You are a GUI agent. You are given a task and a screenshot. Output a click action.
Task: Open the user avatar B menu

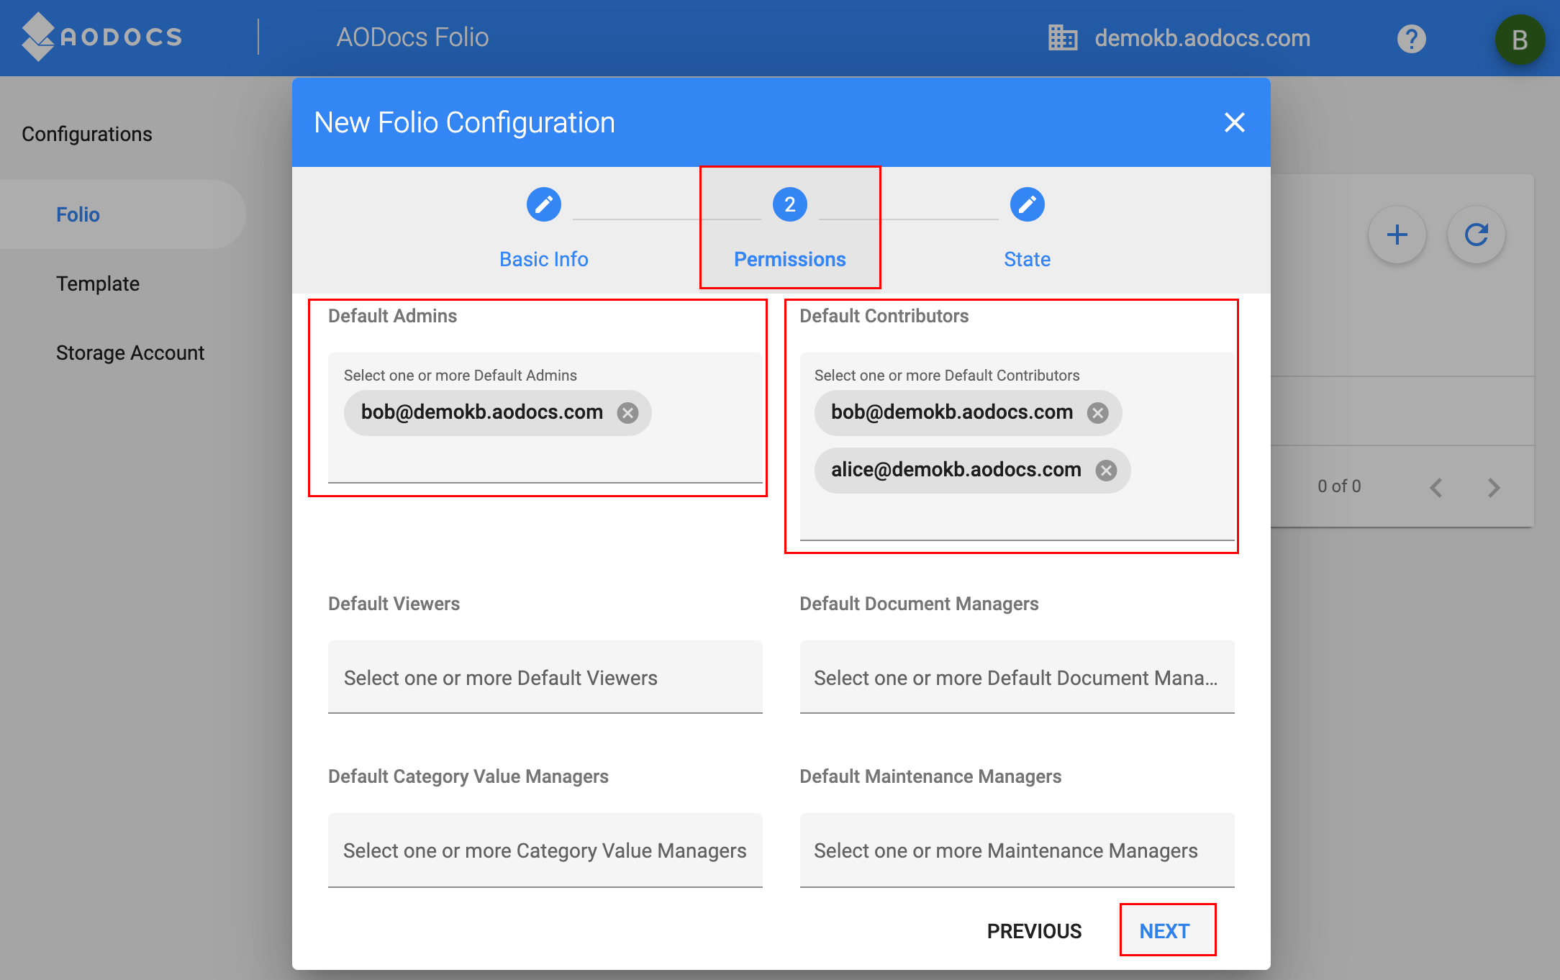tap(1520, 40)
